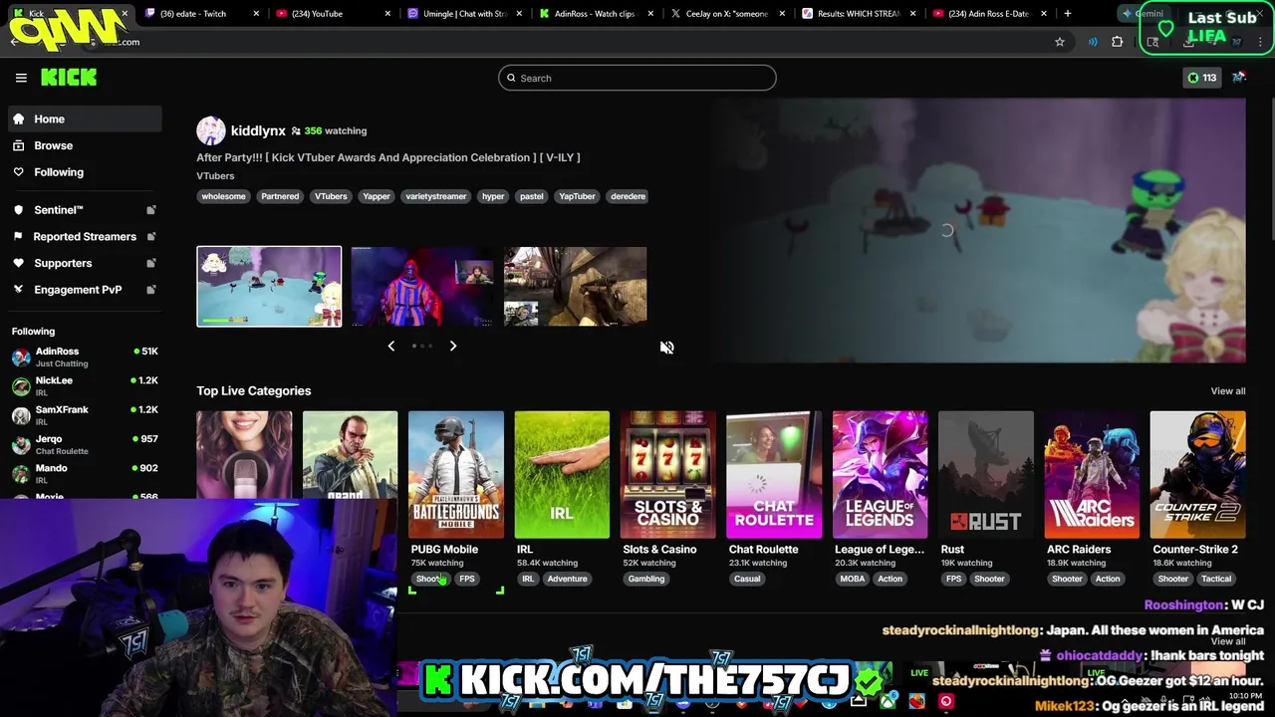
Task: Open Supporters external link icon
Action: click(x=150, y=263)
